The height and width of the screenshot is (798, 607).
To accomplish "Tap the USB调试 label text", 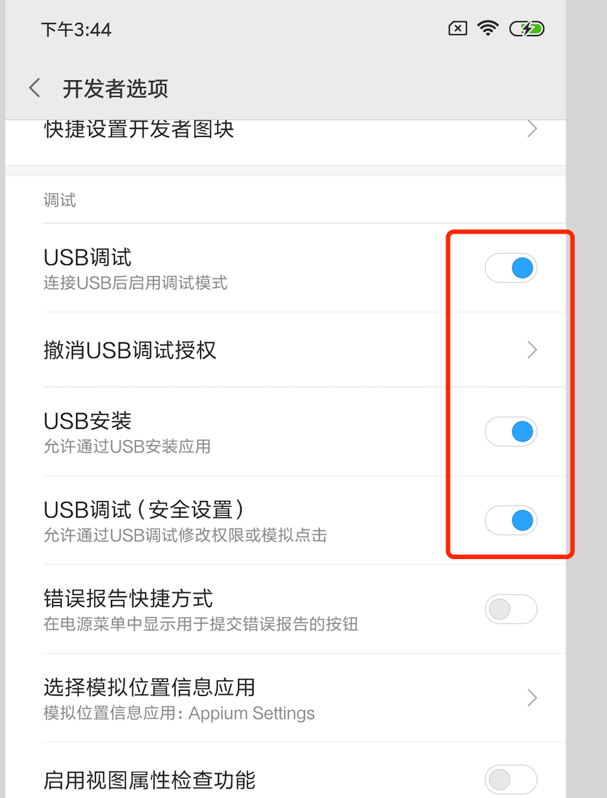I will coord(88,258).
